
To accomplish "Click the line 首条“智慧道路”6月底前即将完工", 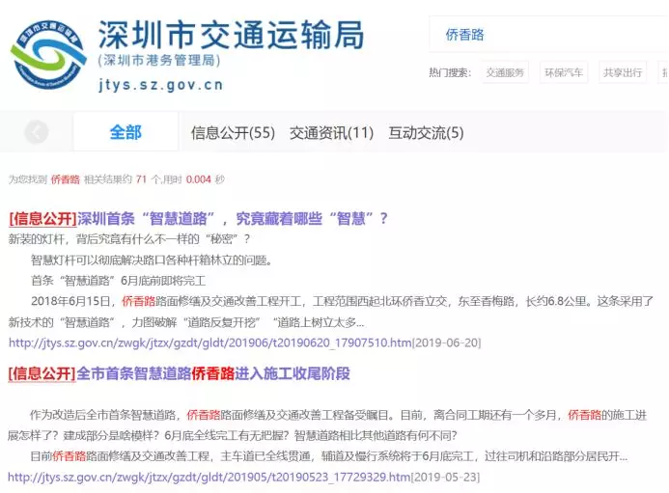I will pos(118,280).
